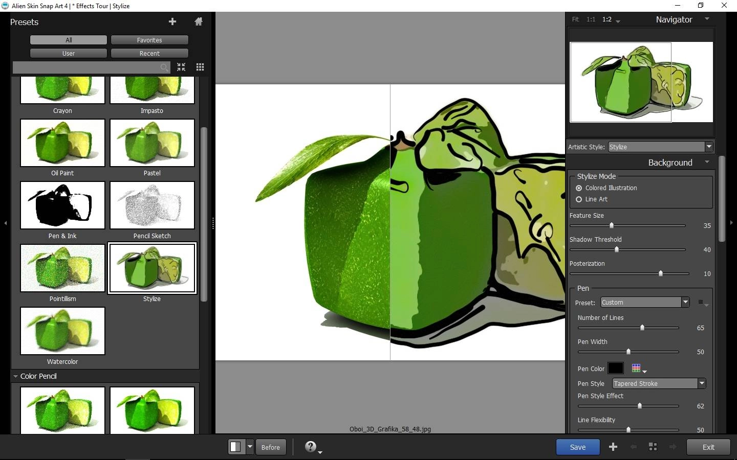Select the Oil Paint preset thumbnail
This screenshot has width=737, height=460.
(x=62, y=143)
